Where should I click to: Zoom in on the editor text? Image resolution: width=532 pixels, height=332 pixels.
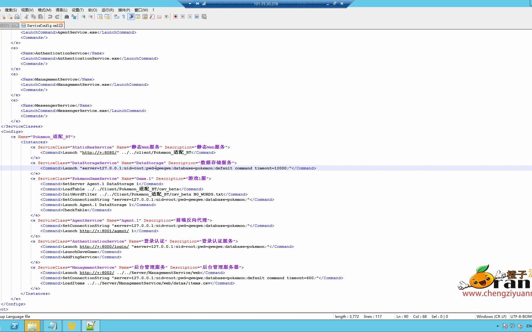[83, 17]
